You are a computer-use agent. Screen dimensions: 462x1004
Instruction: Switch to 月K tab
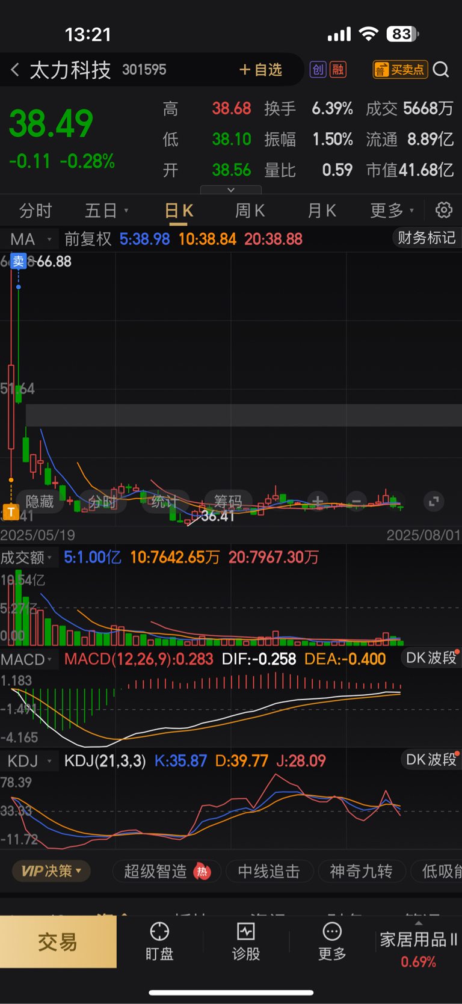(322, 211)
